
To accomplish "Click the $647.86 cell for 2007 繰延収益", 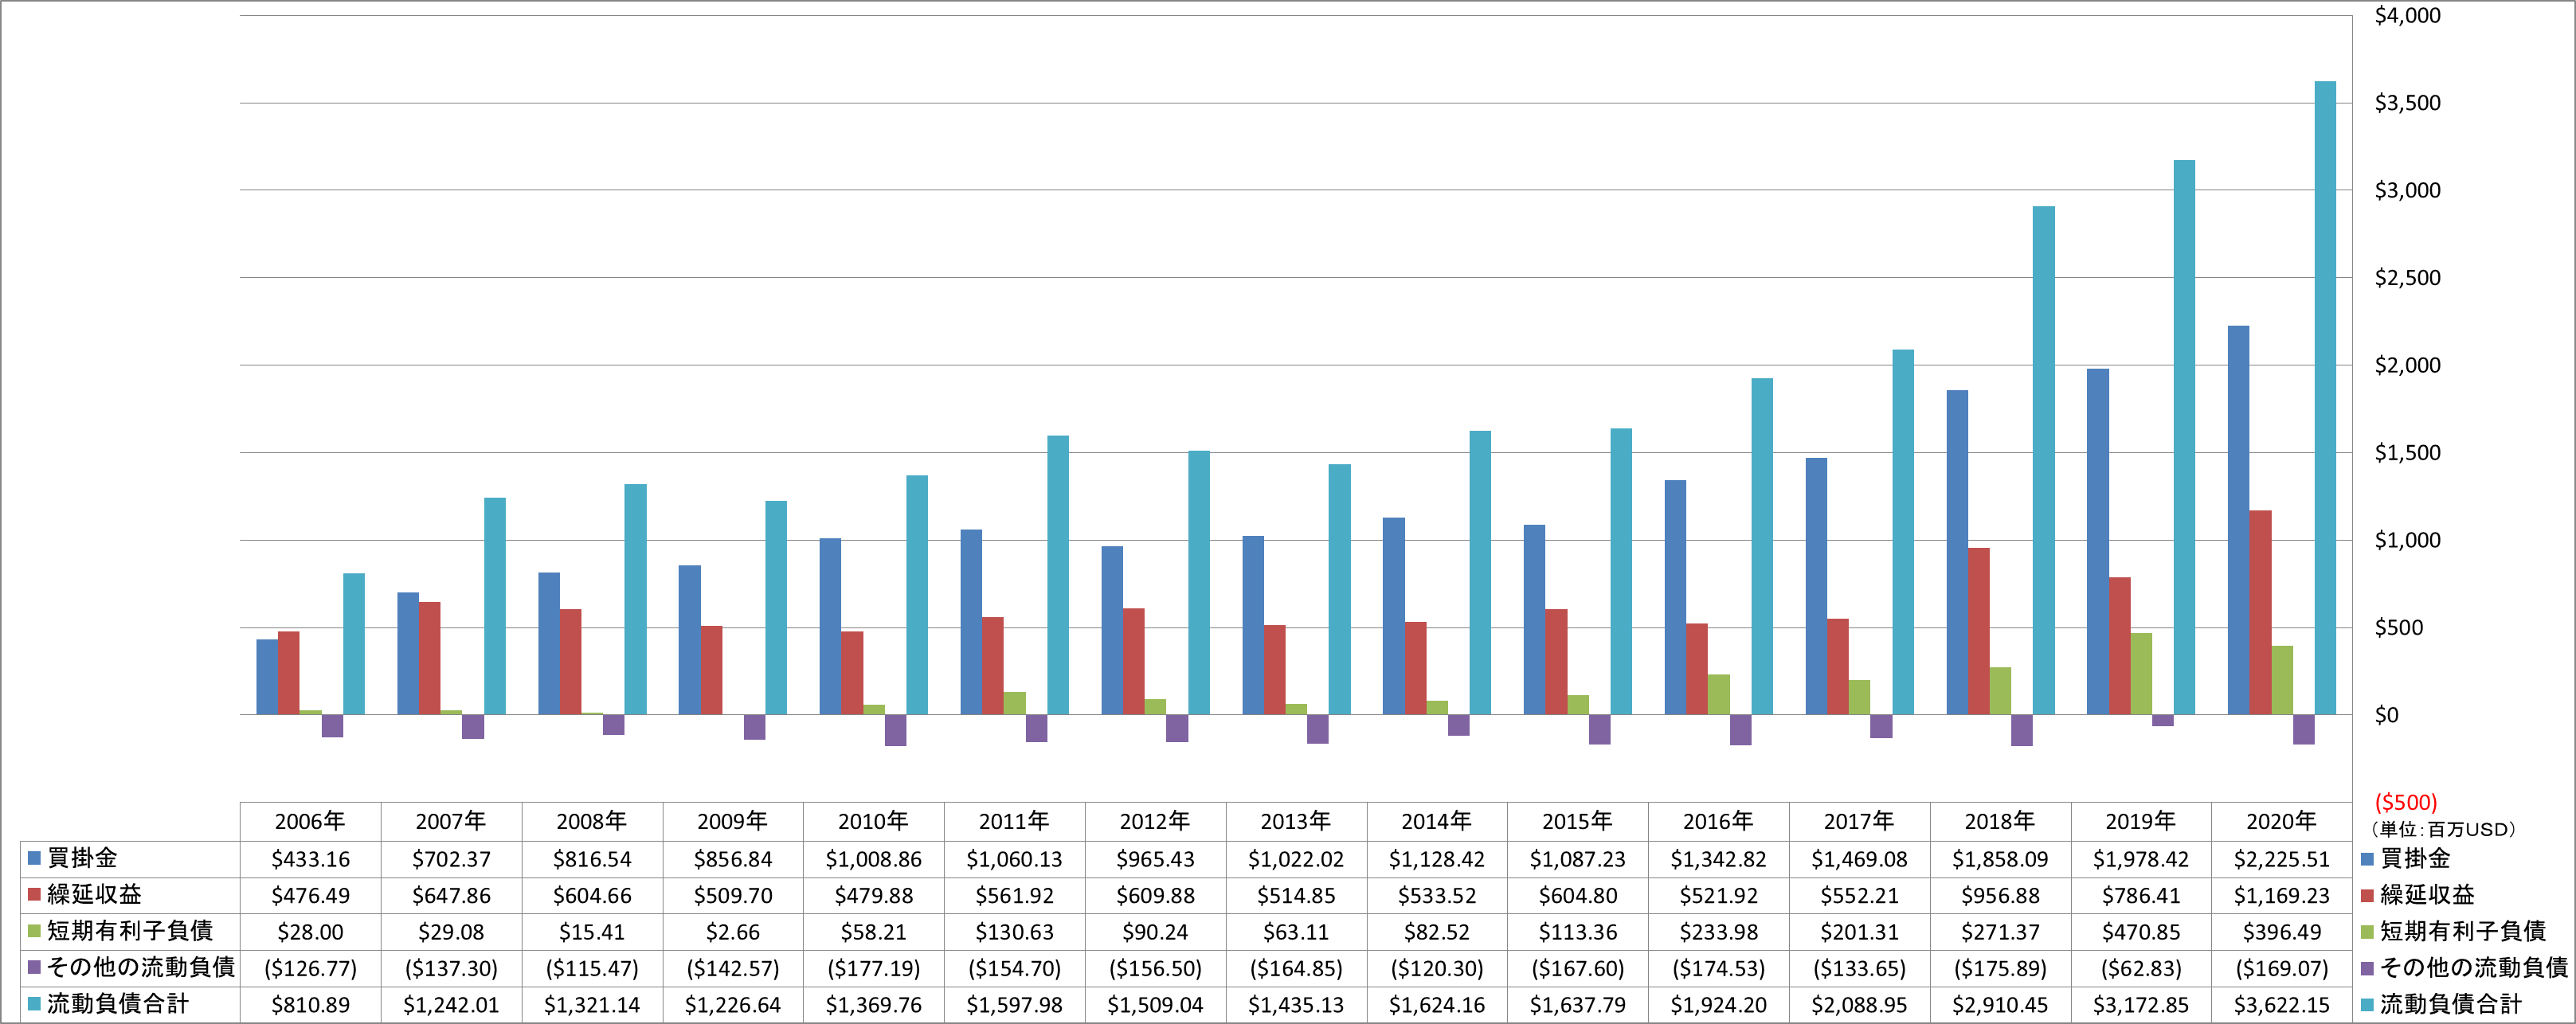I will point(451,896).
